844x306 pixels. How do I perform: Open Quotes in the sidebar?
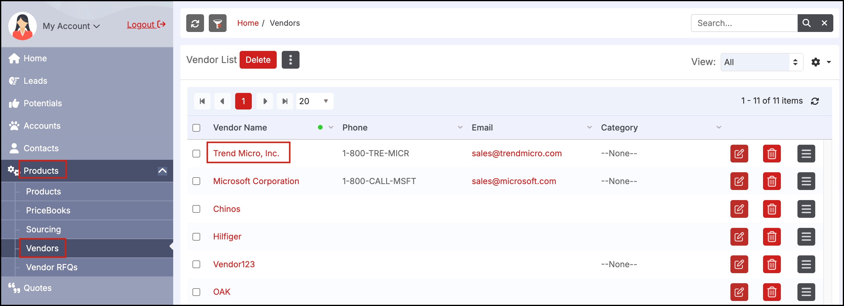tap(87, 288)
